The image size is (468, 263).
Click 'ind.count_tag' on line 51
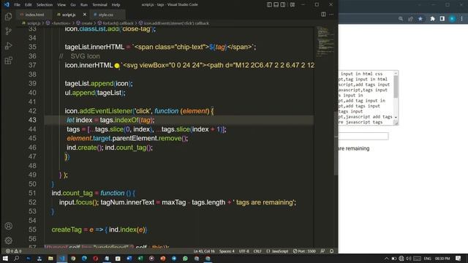tap(72, 193)
